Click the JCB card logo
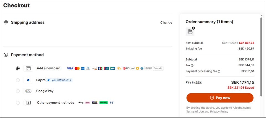 pos(100,68)
